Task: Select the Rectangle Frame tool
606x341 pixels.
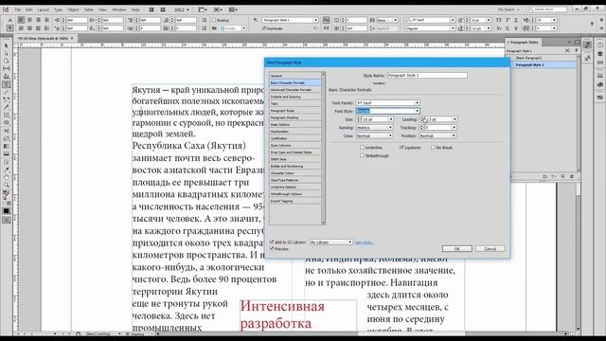Action: (x=7, y=116)
